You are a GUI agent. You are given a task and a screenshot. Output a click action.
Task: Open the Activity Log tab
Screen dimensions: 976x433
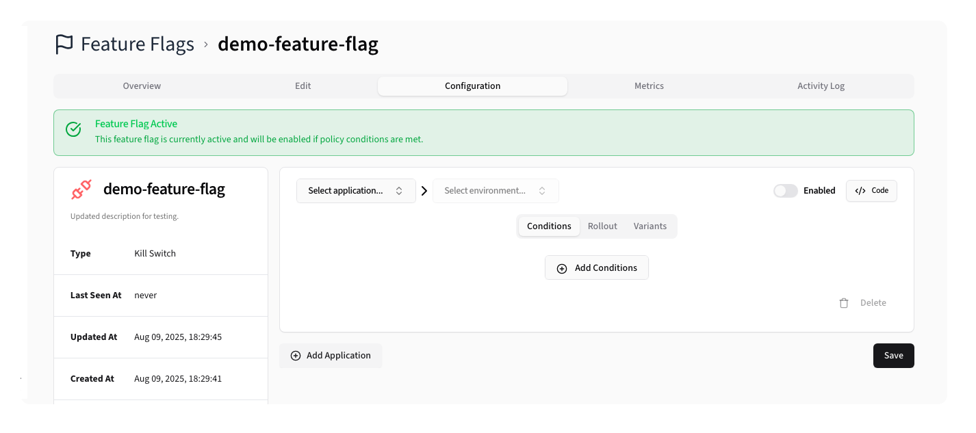(x=821, y=86)
